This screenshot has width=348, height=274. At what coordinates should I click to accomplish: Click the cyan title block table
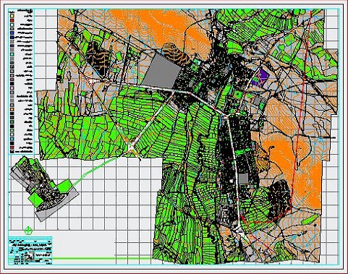(x=30, y=251)
